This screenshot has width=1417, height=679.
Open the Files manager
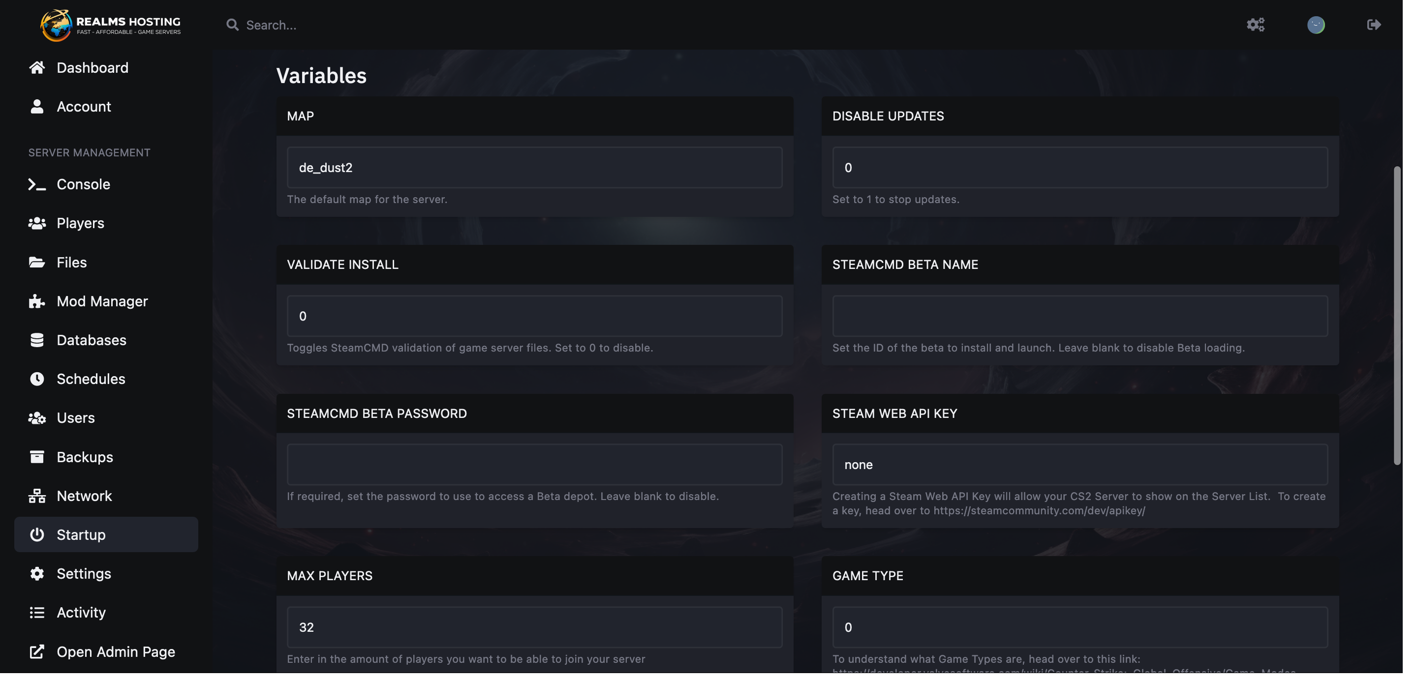pyautogui.click(x=71, y=263)
